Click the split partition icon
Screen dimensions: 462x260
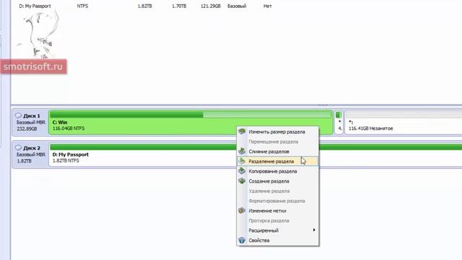(242, 161)
